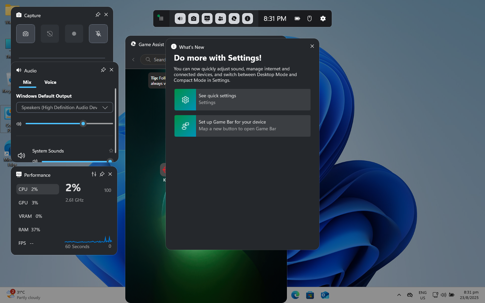
Task: Toggle the Xbox Social widget in Game Bar toolbar
Action: (221, 19)
